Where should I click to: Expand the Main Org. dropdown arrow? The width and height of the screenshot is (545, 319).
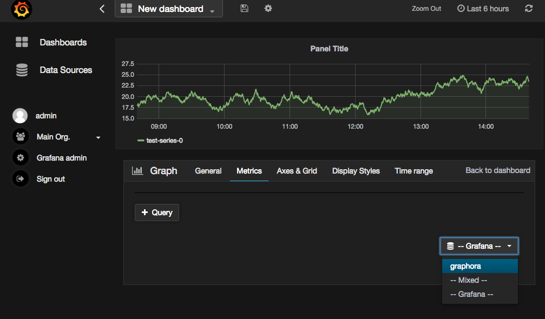(x=99, y=137)
